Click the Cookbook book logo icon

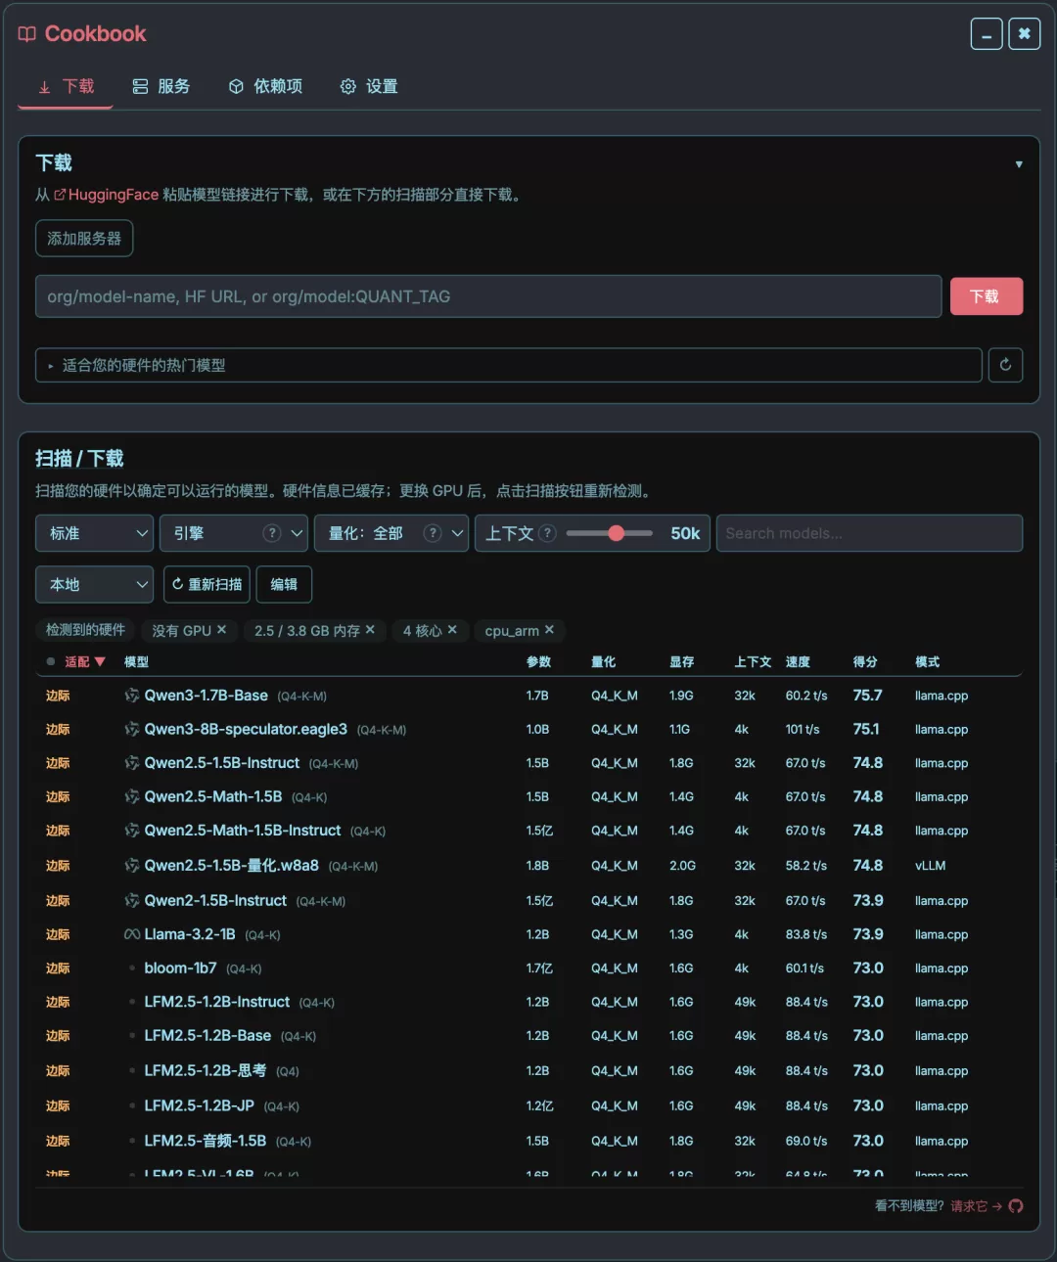[x=27, y=34]
